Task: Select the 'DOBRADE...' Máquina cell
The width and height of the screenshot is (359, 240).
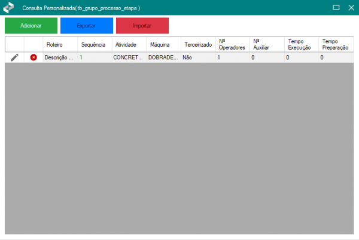Action: [x=164, y=57]
